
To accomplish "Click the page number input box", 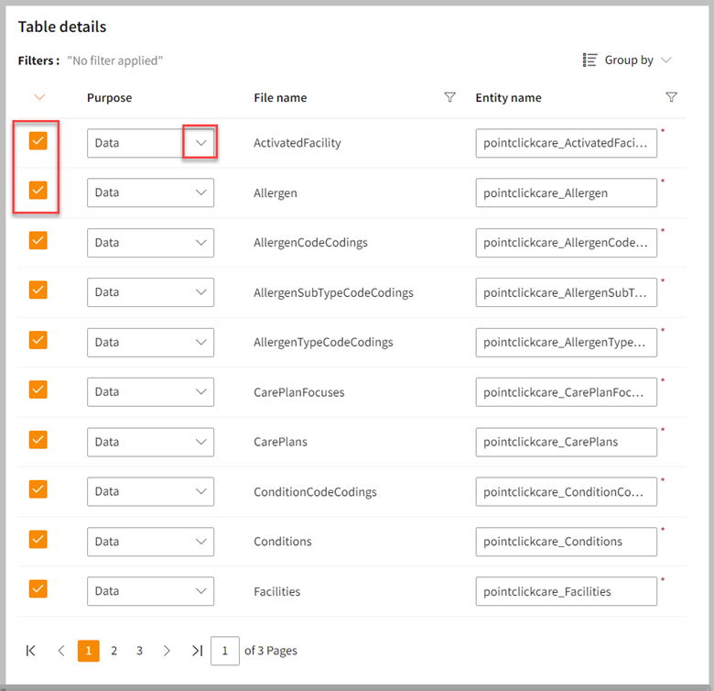I will click(224, 651).
